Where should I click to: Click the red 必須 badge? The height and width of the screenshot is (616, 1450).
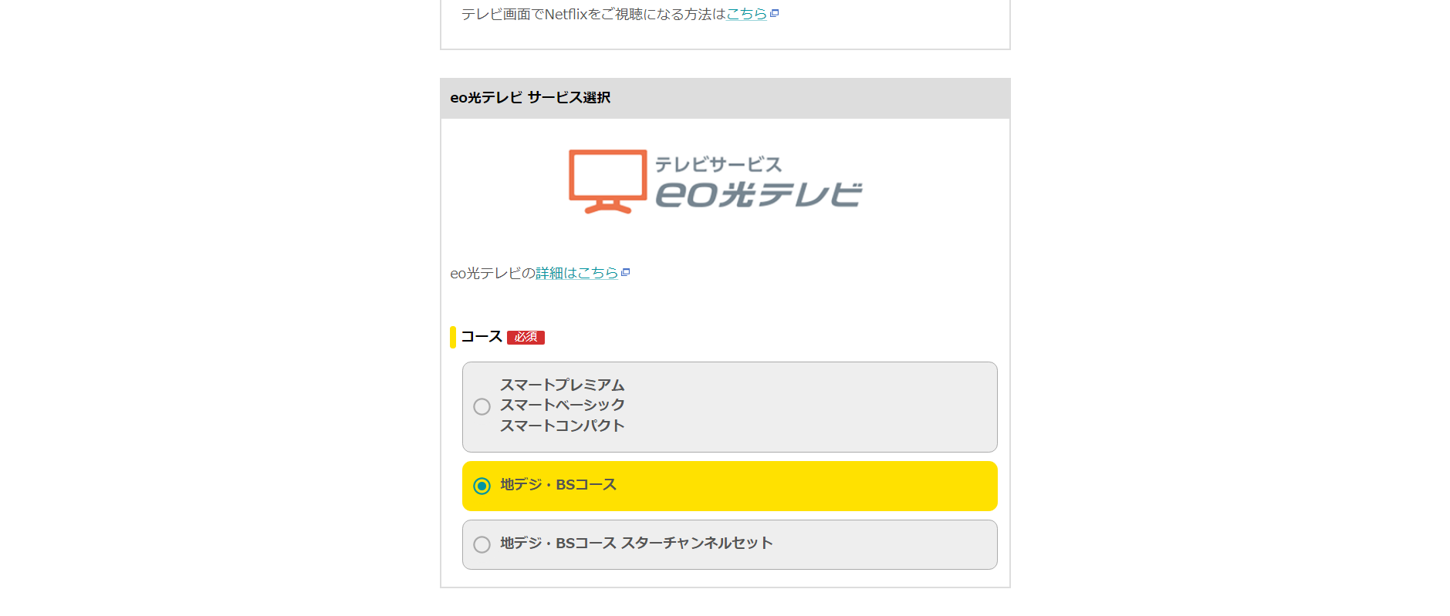526,337
